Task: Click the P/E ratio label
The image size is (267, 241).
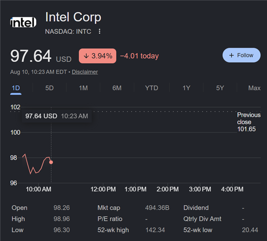Action: tap(110, 219)
